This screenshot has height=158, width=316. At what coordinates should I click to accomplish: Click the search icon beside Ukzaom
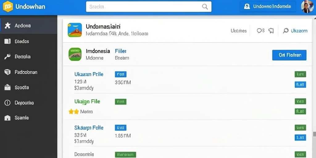285,31
